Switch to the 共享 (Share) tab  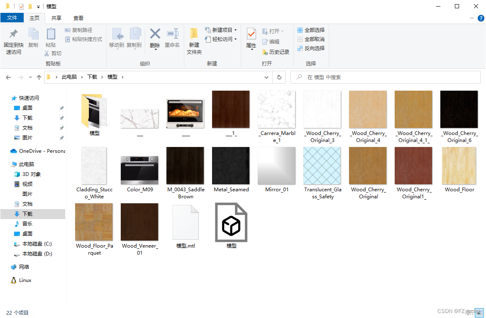[x=56, y=18]
